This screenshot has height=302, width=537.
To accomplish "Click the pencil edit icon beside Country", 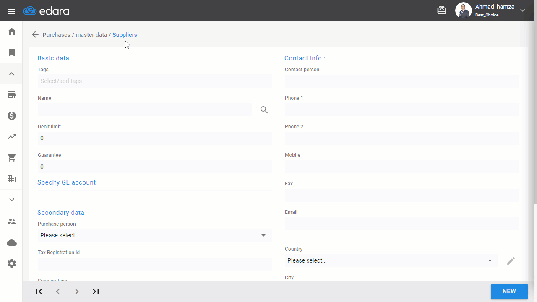I will 511,261.
